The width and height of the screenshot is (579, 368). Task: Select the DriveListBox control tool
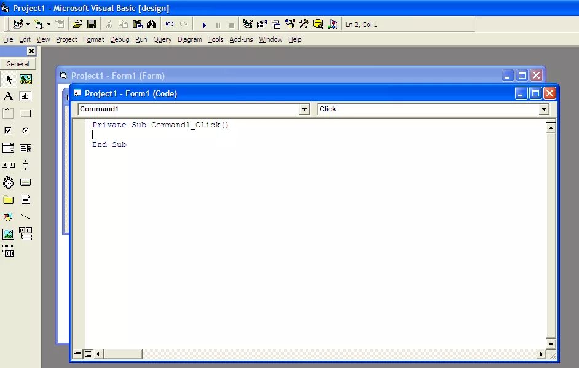point(25,182)
